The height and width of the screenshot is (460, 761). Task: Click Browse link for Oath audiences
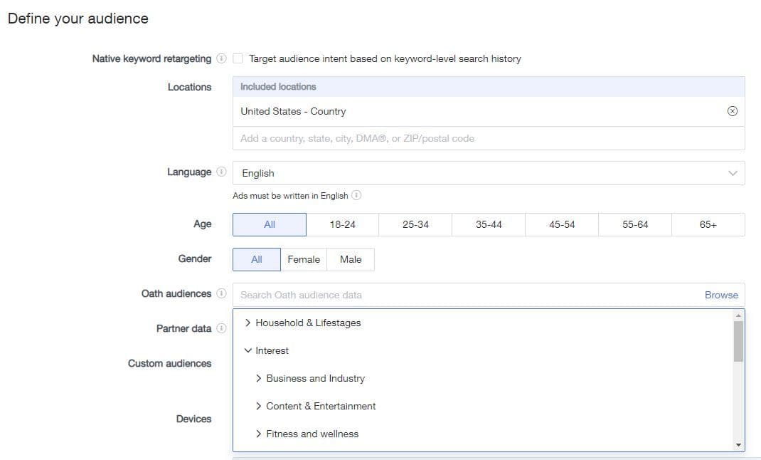(721, 295)
